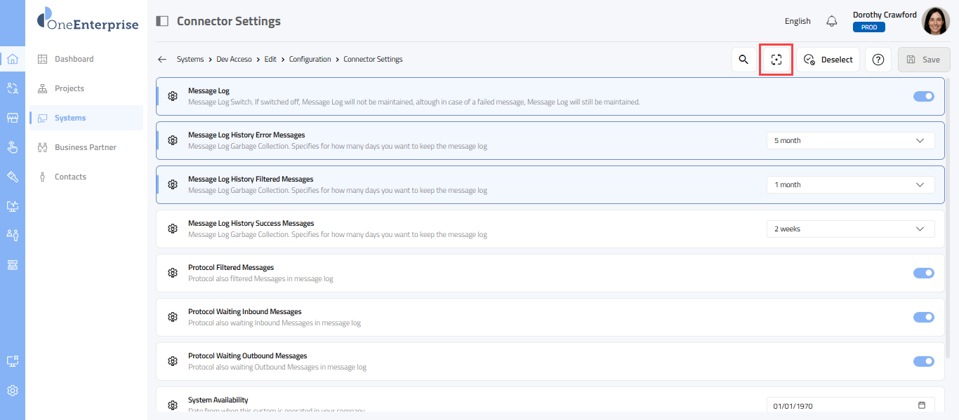Open notifications bell icon
Screen dimensions: 959x420
pos(832,21)
